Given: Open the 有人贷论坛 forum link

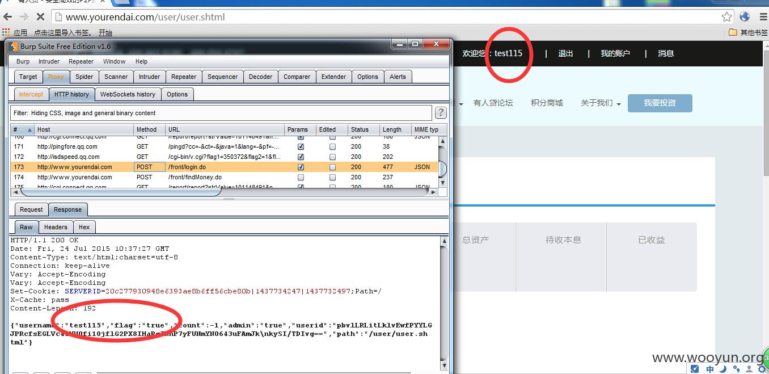Looking at the screenshot, I should coord(493,103).
